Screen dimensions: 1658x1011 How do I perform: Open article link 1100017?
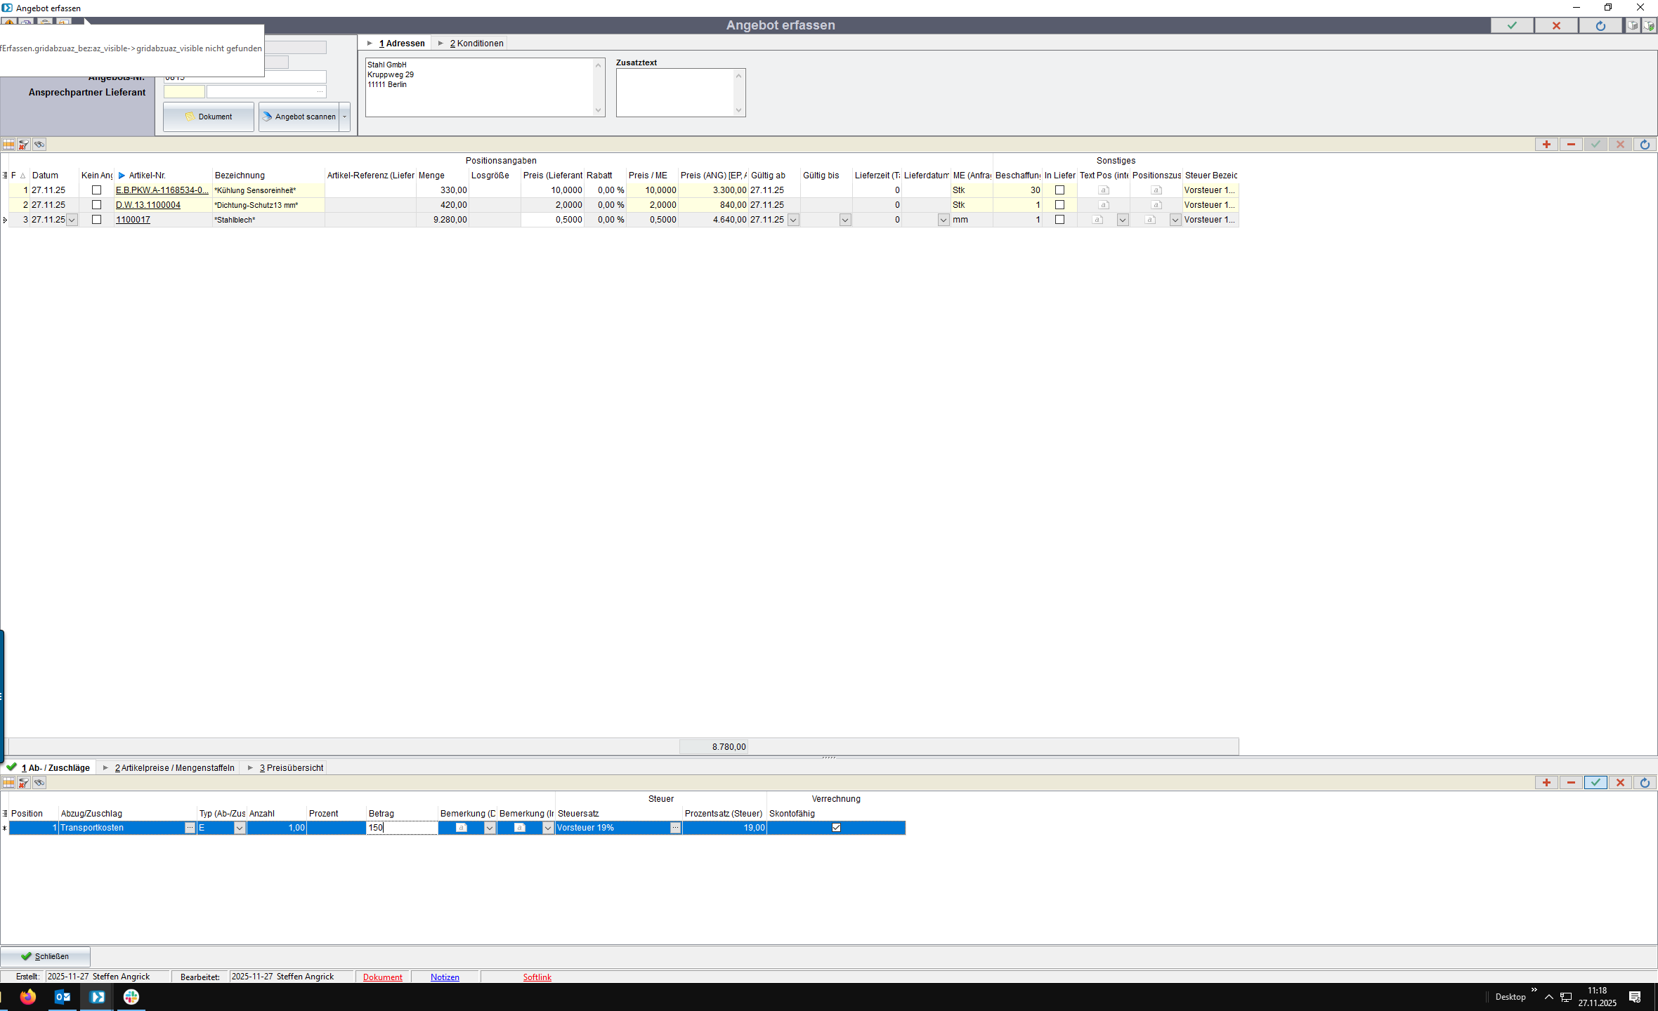coord(133,220)
